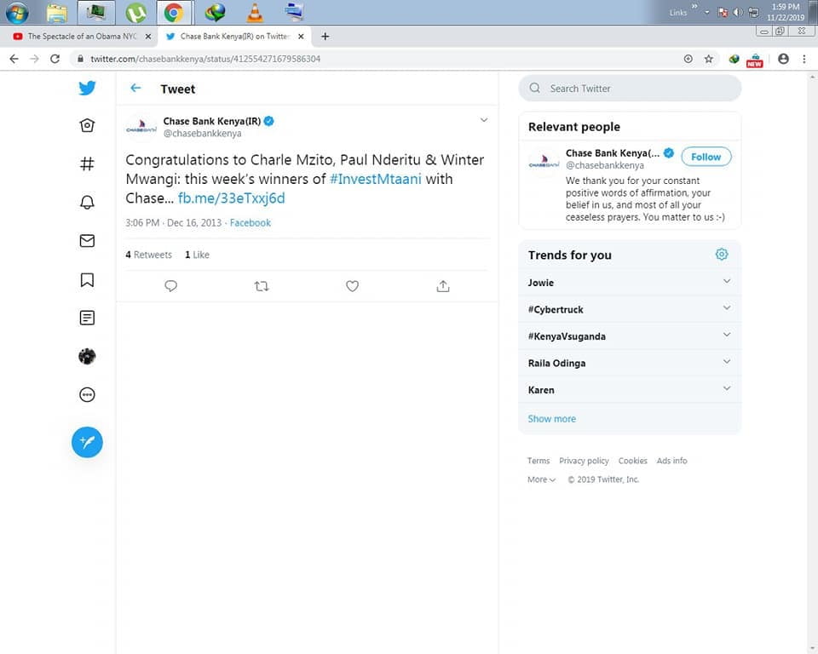Bookmark this page with the star icon
The width and height of the screenshot is (818, 654).
[x=708, y=59]
